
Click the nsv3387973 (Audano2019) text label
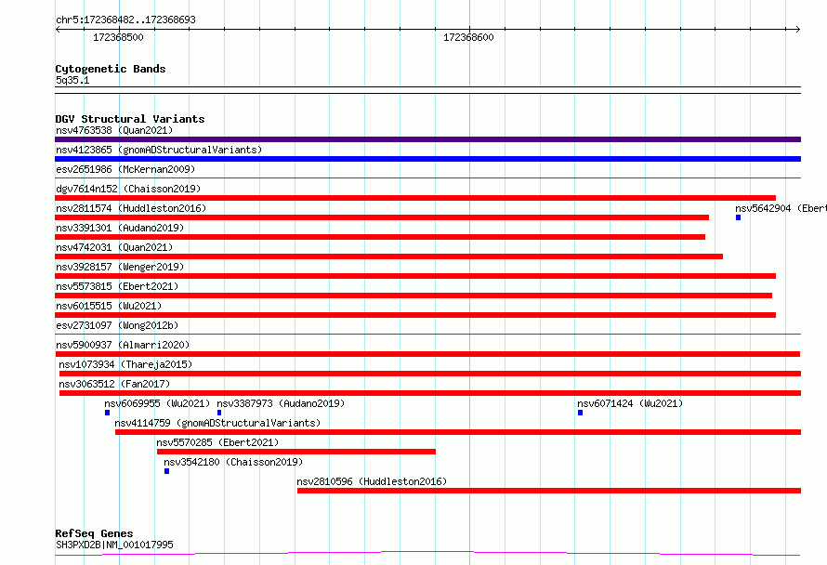[281, 403]
